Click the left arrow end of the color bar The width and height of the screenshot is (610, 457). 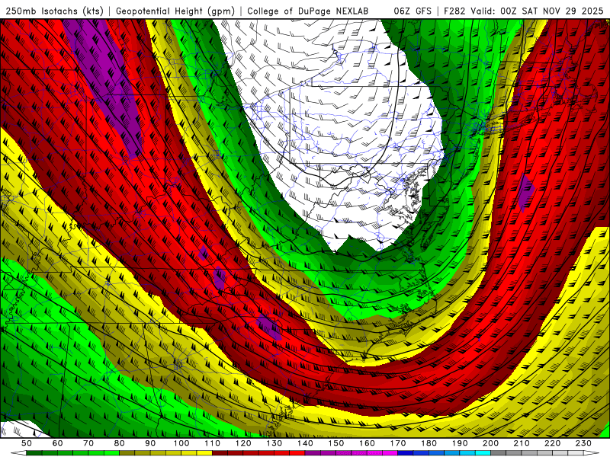click(x=18, y=453)
